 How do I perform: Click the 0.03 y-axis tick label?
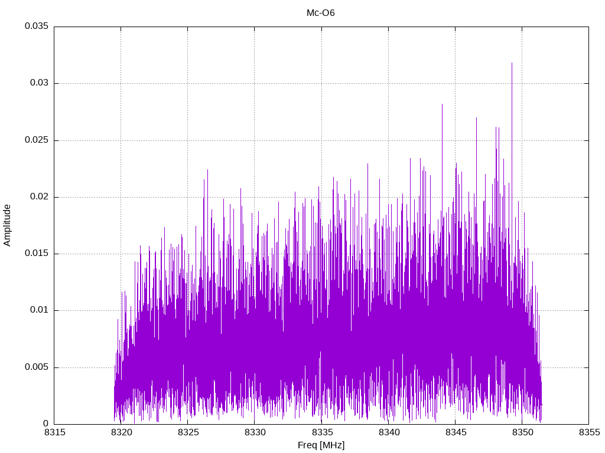[x=38, y=83]
